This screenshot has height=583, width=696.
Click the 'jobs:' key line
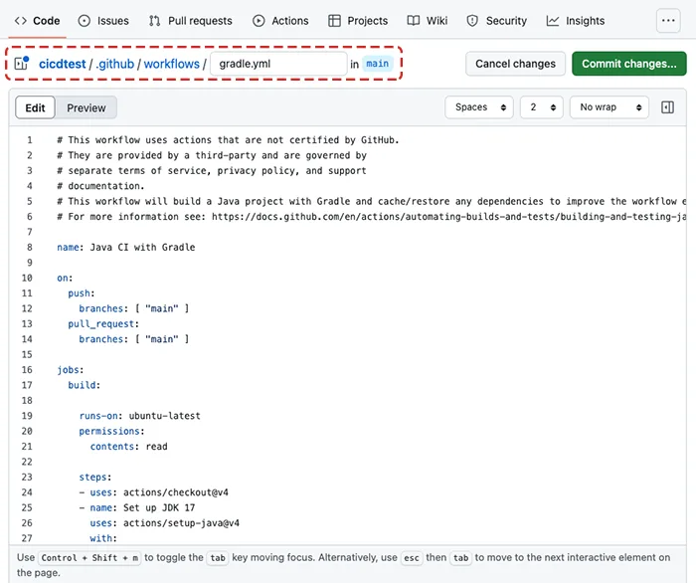point(71,370)
